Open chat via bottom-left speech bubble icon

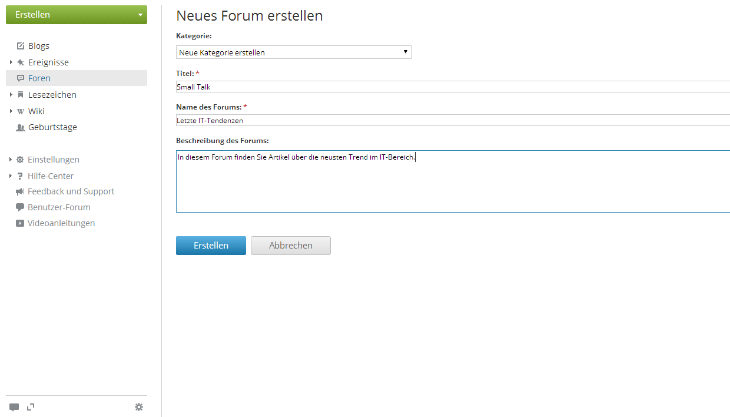(14, 407)
